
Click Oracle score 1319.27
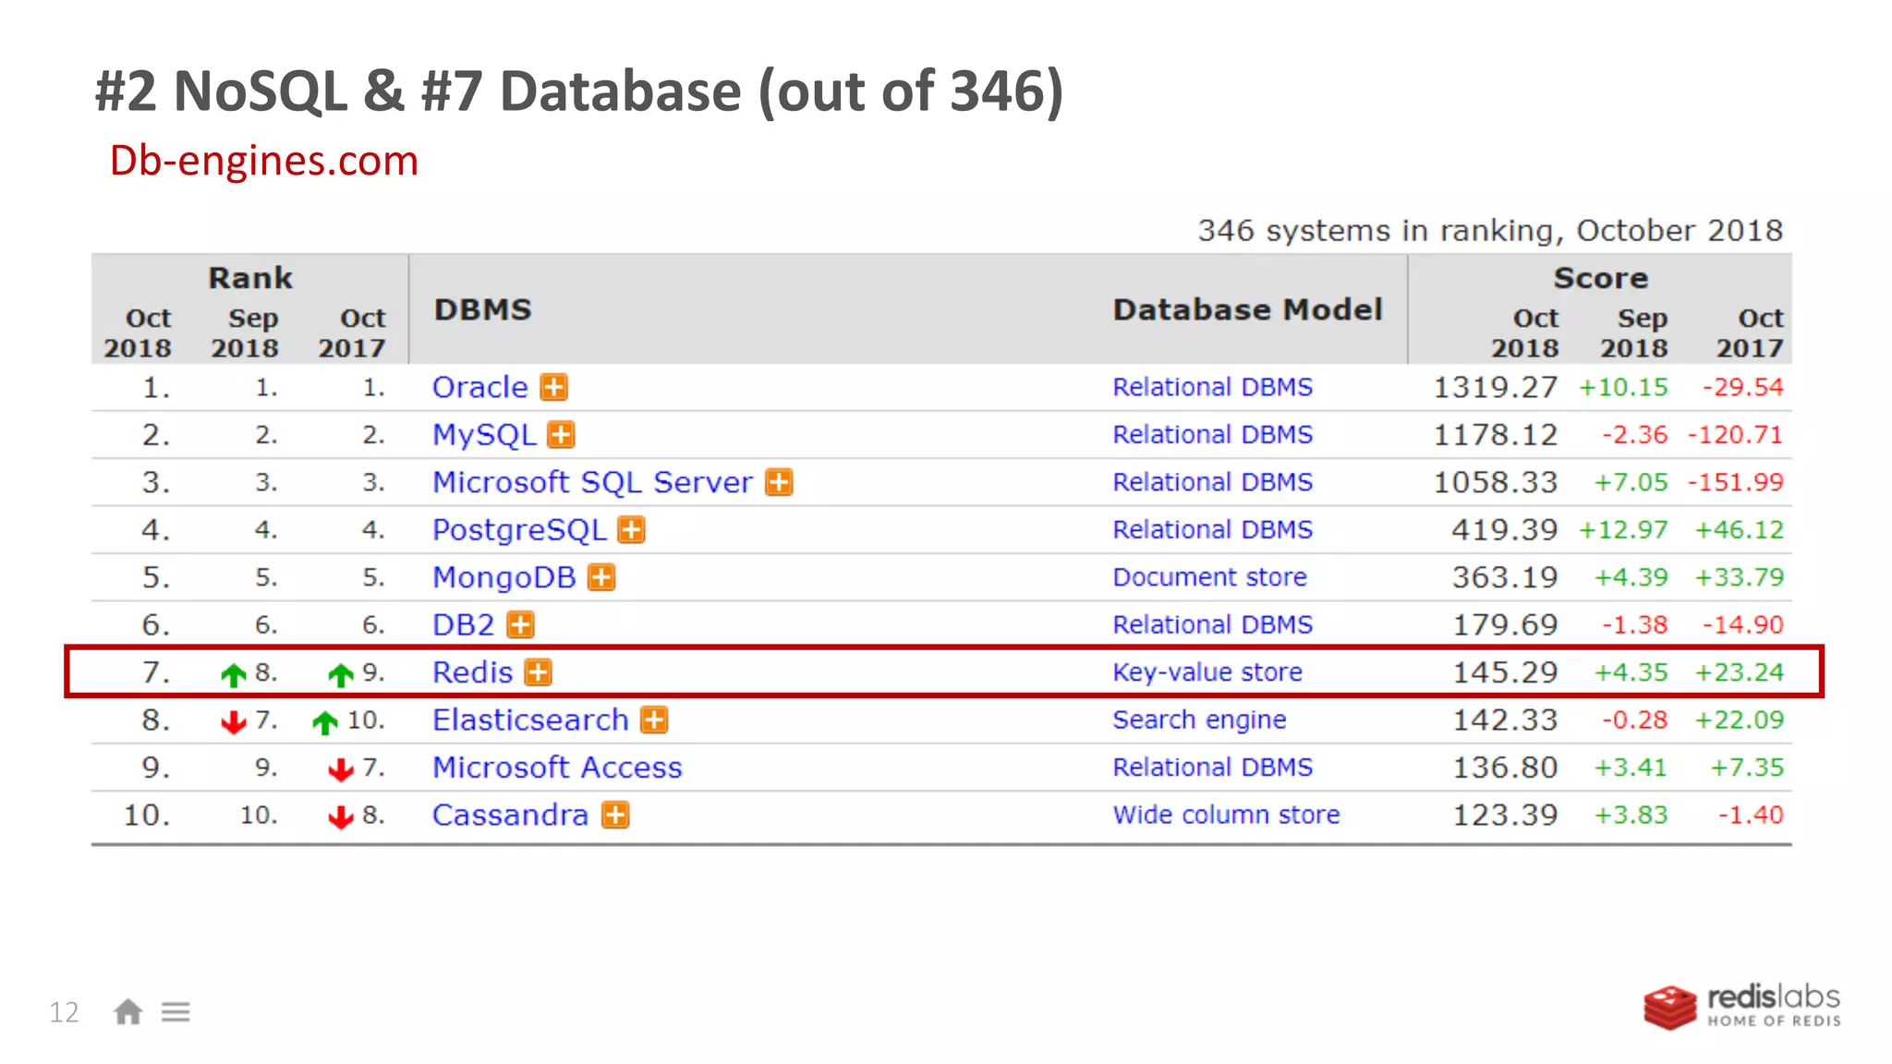pyautogui.click(x=1496, y=387)
